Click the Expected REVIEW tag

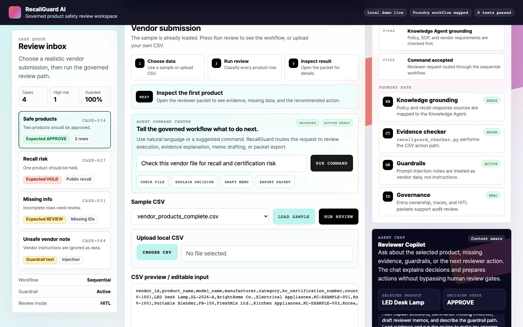click(45, 219)
